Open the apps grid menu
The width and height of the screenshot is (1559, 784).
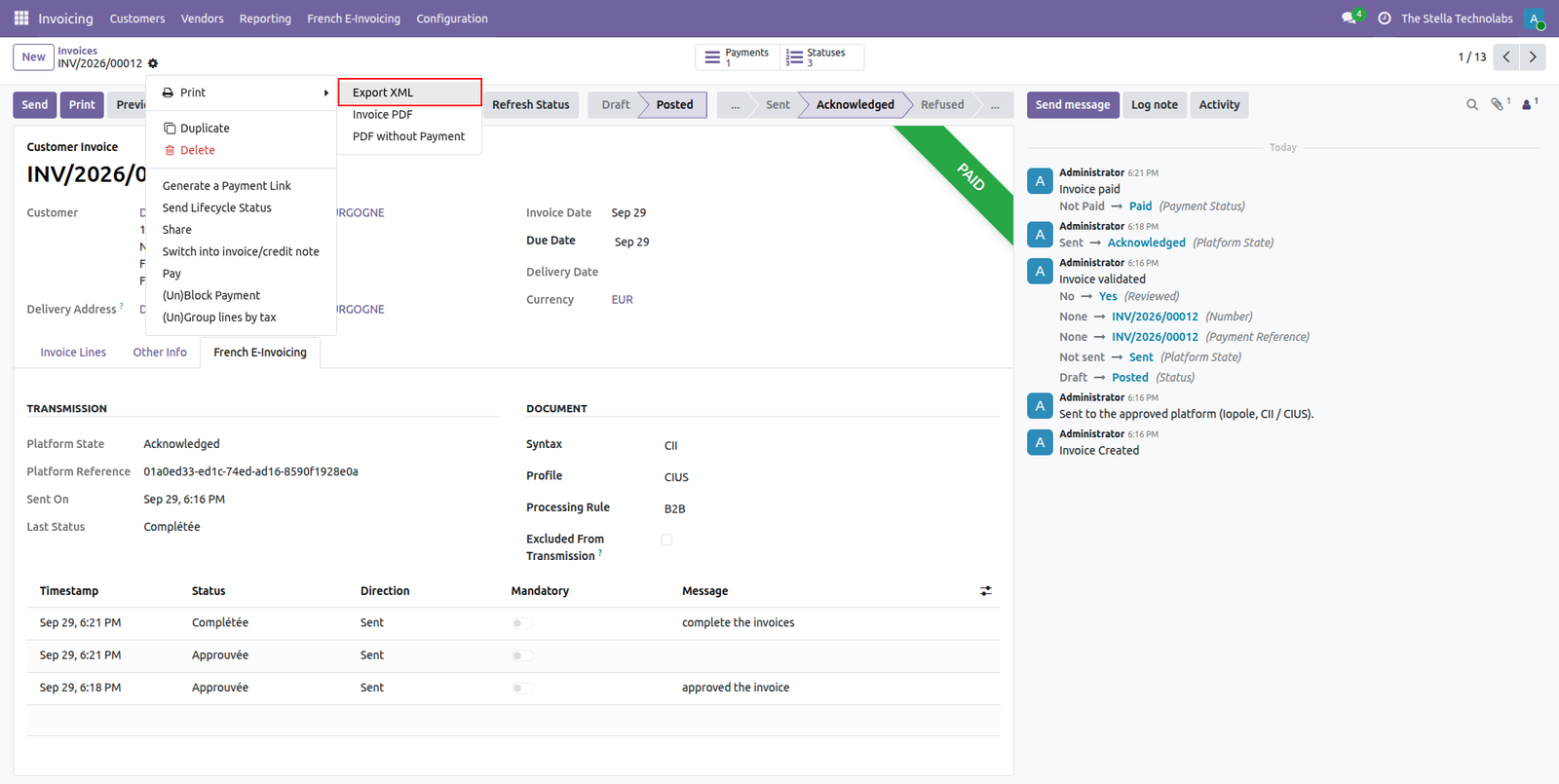21,19
